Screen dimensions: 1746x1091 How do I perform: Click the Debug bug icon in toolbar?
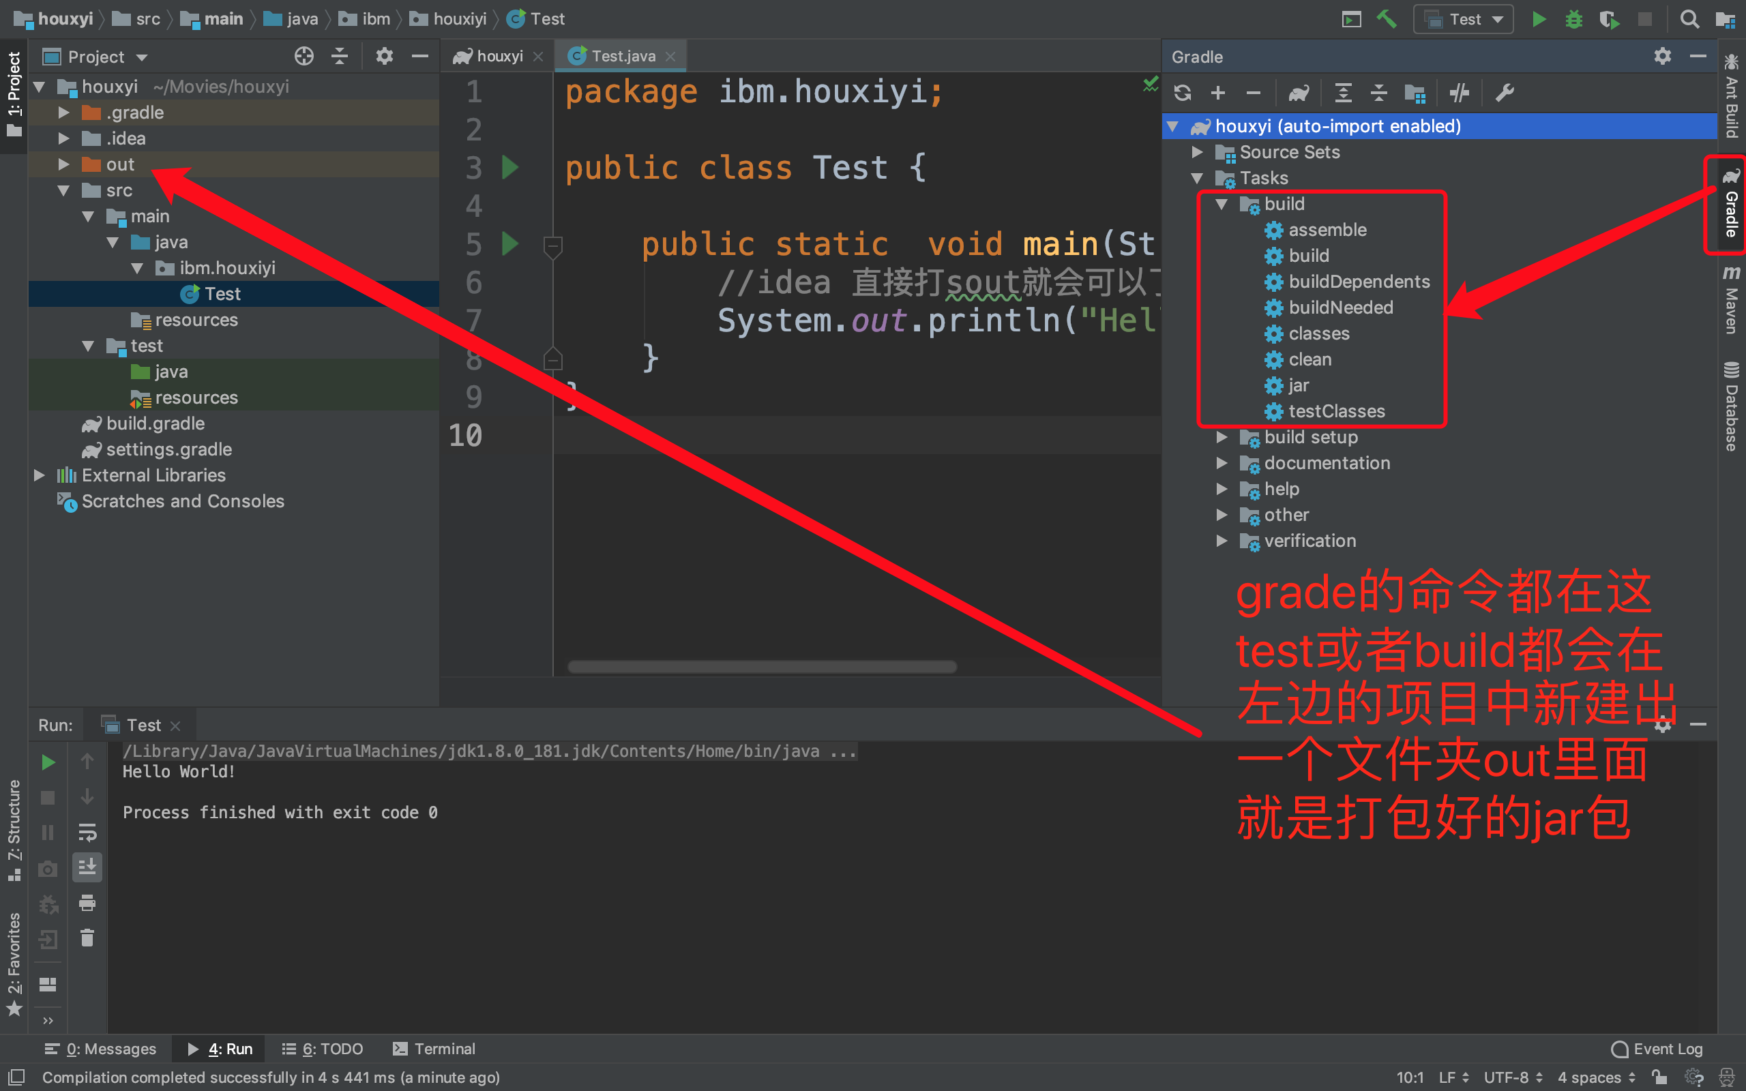[x=1573, y=20]
